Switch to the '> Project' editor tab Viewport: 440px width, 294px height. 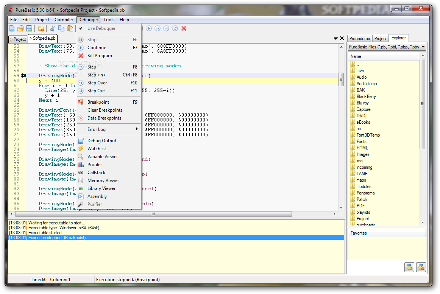click(x=18, y=39)
